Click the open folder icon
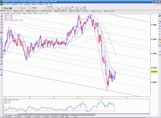Screen dimensions: 161x118 (x=8, y=8)
